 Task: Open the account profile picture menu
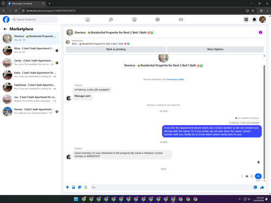click(x=262, y=19)
